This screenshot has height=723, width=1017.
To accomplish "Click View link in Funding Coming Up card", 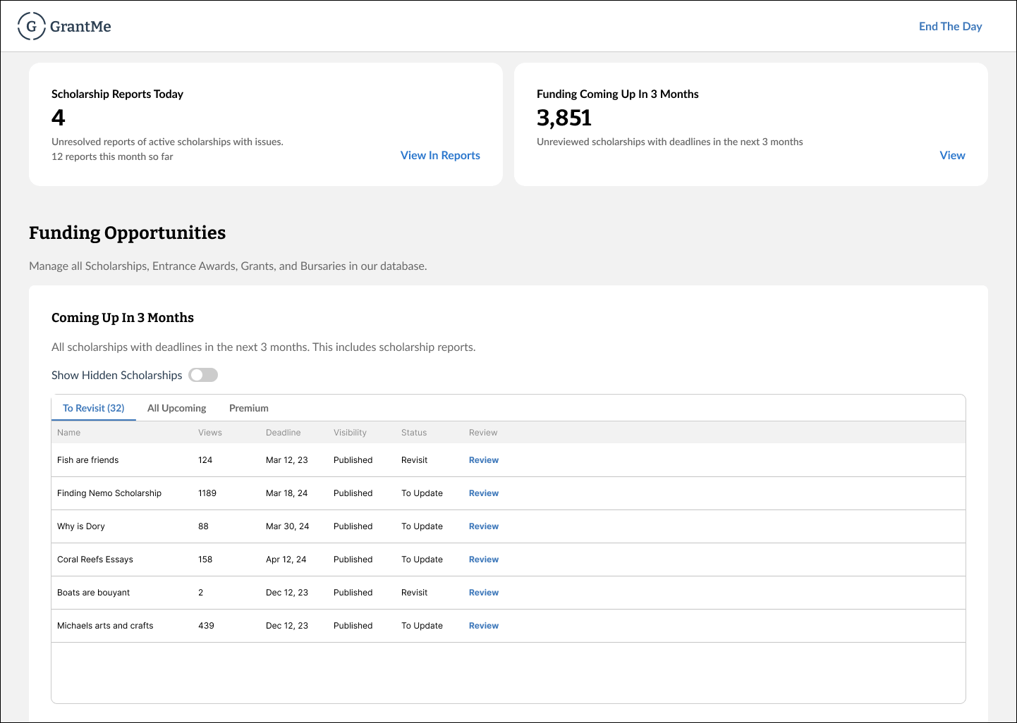I will pyautogui.click(x=952, y=155).
